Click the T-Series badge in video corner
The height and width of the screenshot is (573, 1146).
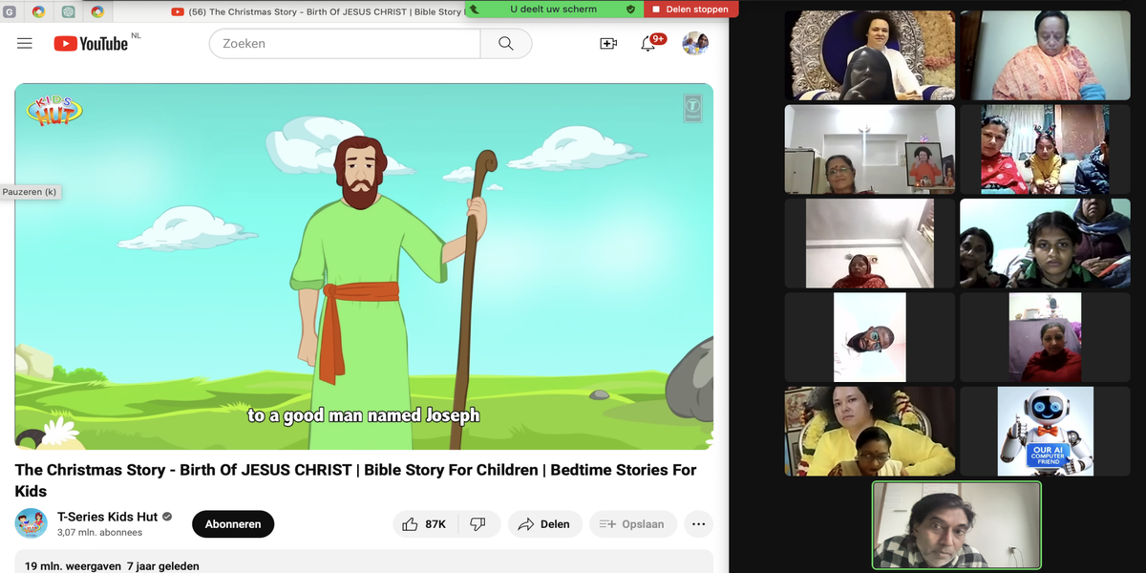coord(692,107)
